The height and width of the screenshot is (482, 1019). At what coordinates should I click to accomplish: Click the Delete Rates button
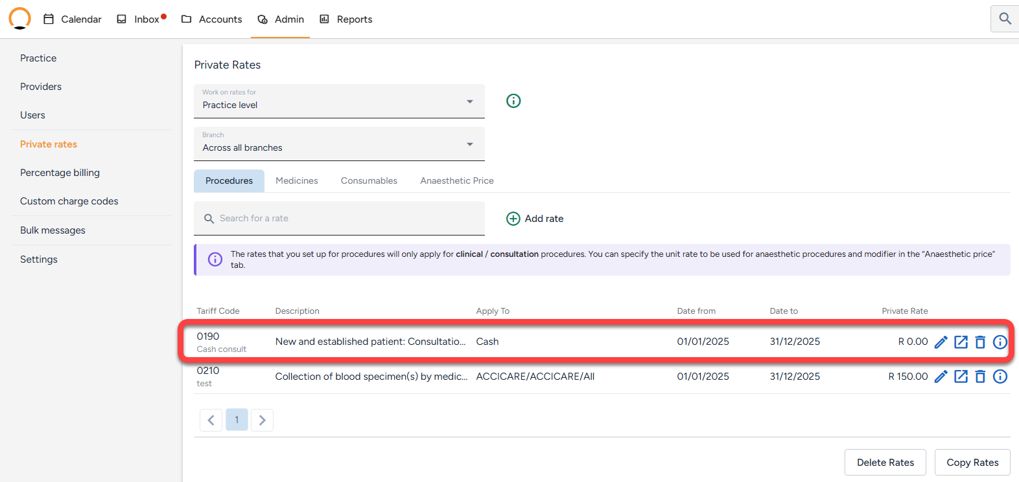coord(885,463)
